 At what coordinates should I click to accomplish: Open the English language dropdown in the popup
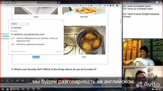[x=20, y=24]
